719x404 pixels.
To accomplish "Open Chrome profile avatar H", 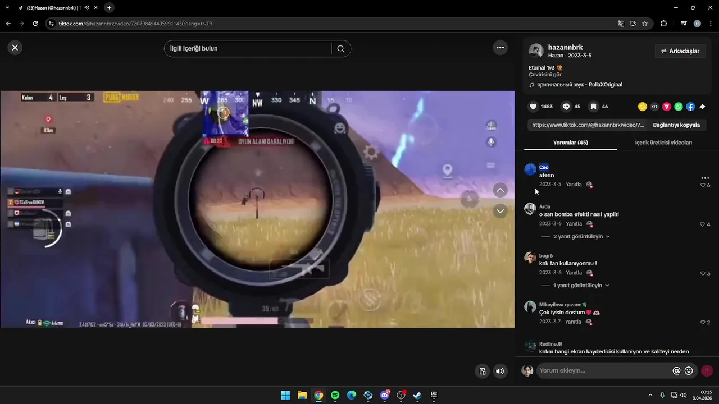I will click(x=697, y=24).
